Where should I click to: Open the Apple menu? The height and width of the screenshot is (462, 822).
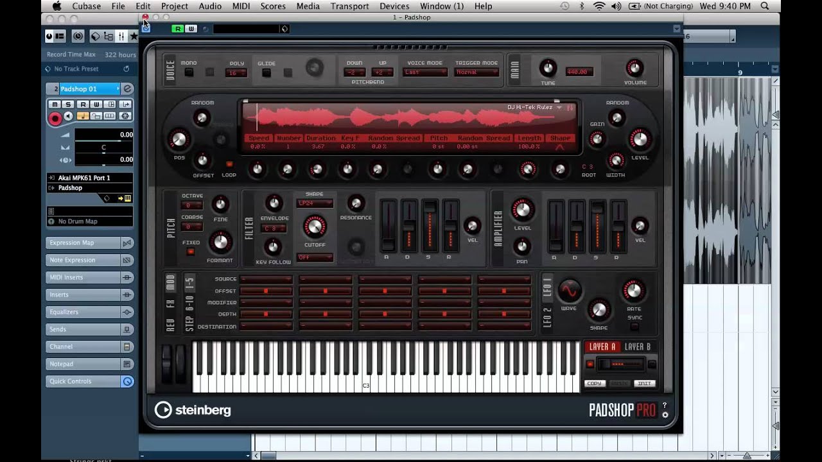[57, 6]
